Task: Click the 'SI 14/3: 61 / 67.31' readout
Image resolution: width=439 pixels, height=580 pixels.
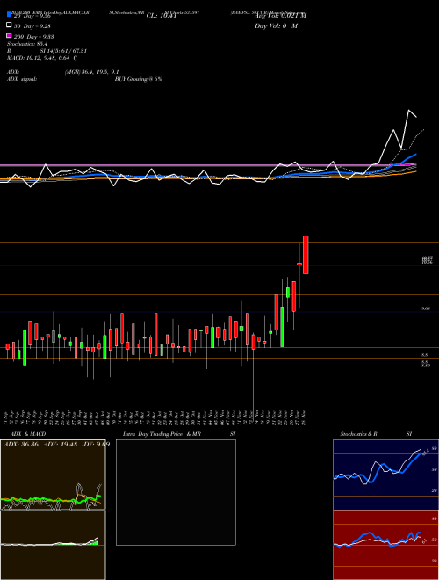Action: point(63,51)
